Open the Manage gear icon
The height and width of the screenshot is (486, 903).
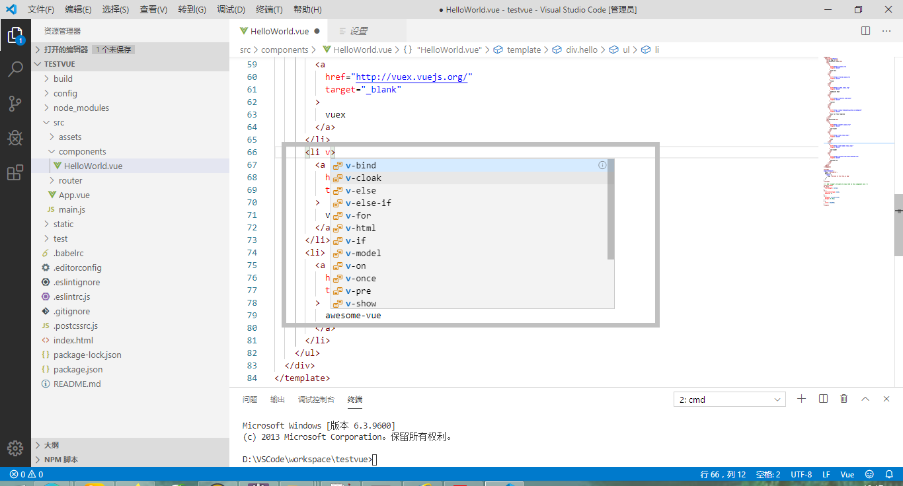(x=15, y=448)
